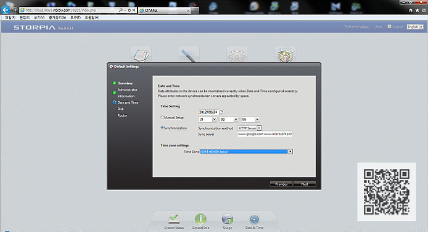This screenshot has height=232, width=428.
Task: Open the Help link in header
Action: [x=379, y=27]
